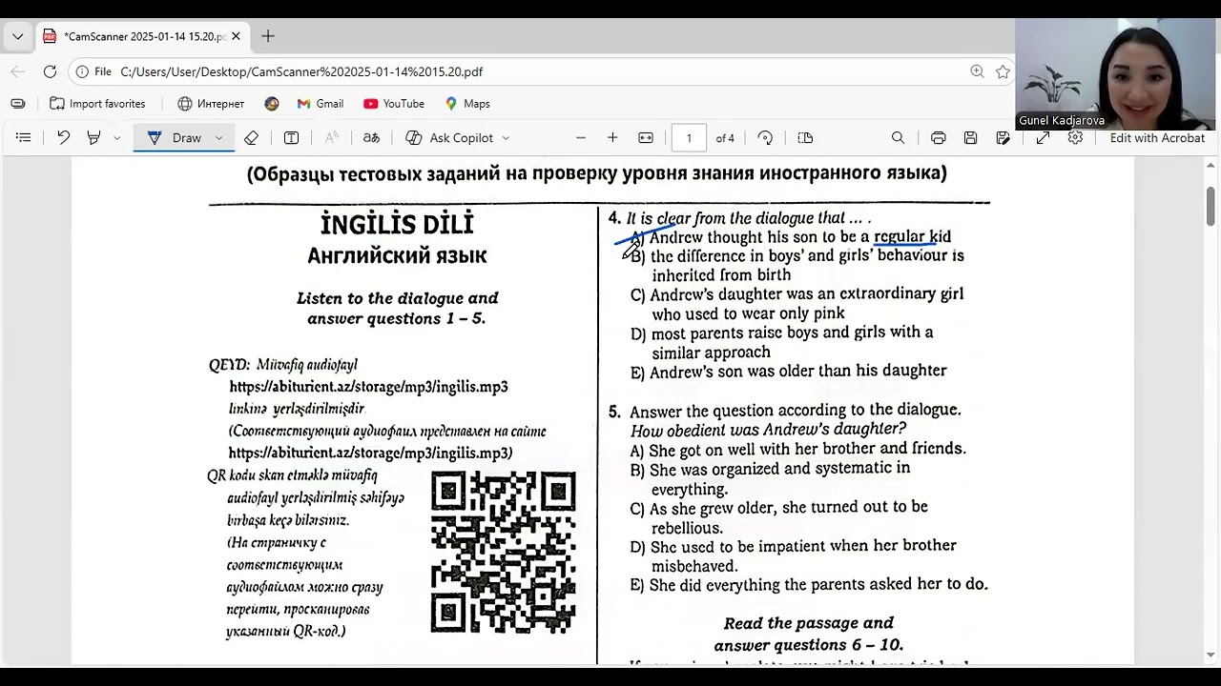
Task: Open the Интернет bookmark
Action: (211, 104)
